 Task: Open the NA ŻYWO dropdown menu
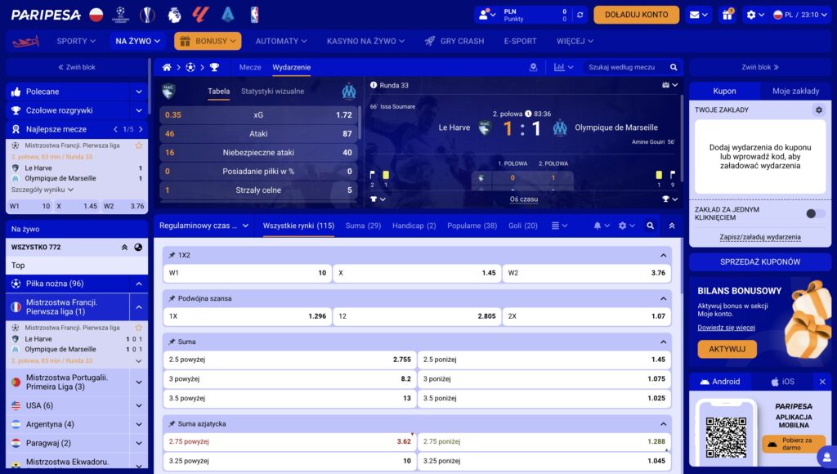(x=137, y=41)
